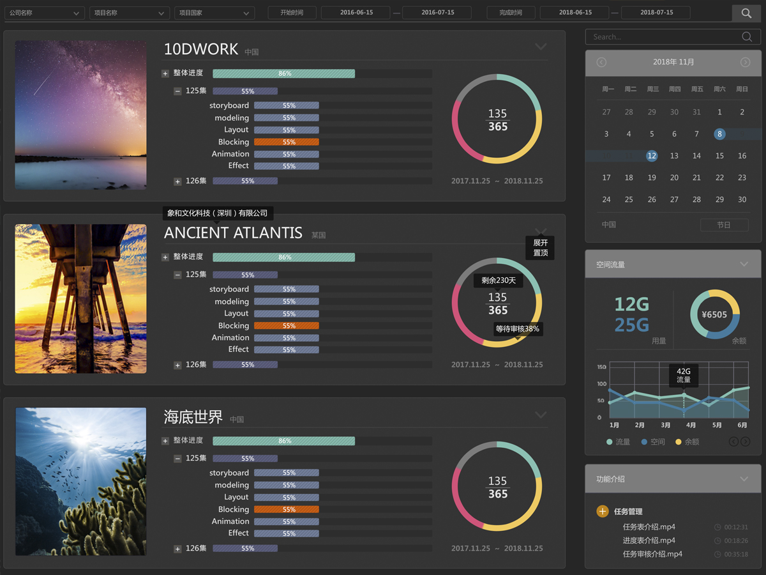The image size is (766, 575).
Task: Click the magnifier icon in the Search field
Action: [x=747, y=37]
